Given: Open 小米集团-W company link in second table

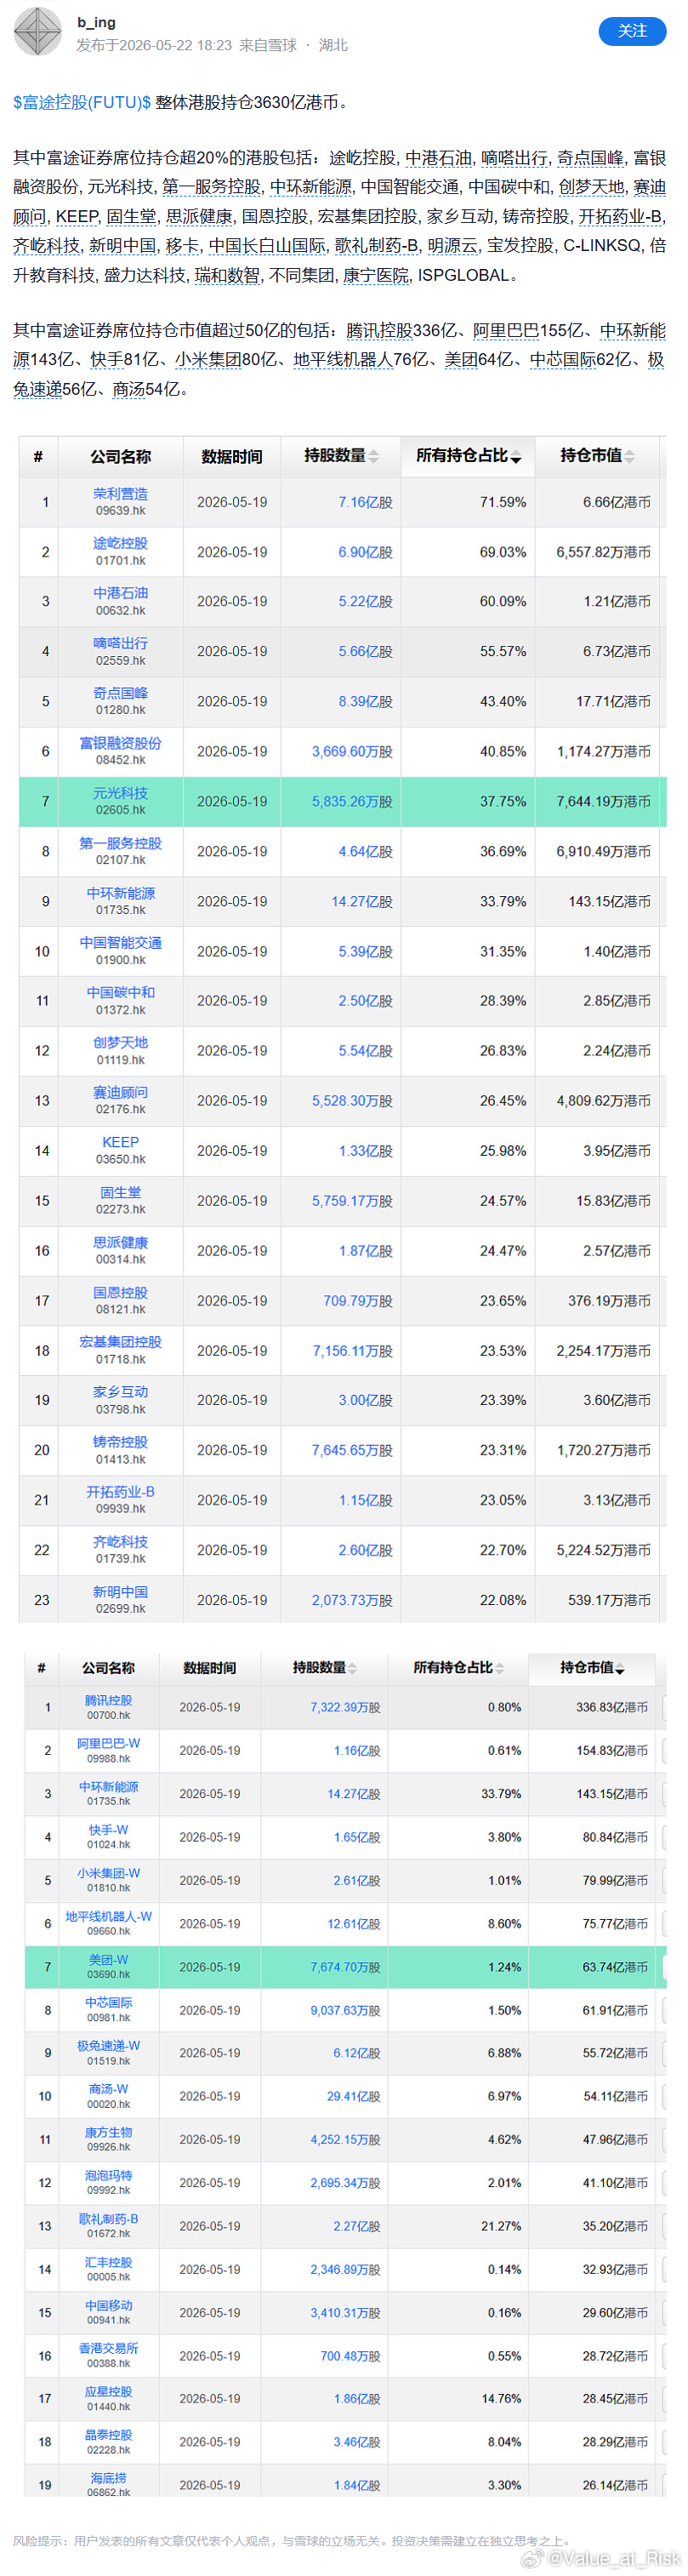Looking at the screenshot, I should point(108,1873).
